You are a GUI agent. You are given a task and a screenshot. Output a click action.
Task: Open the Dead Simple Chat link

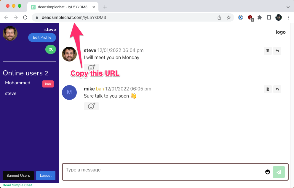17,185
